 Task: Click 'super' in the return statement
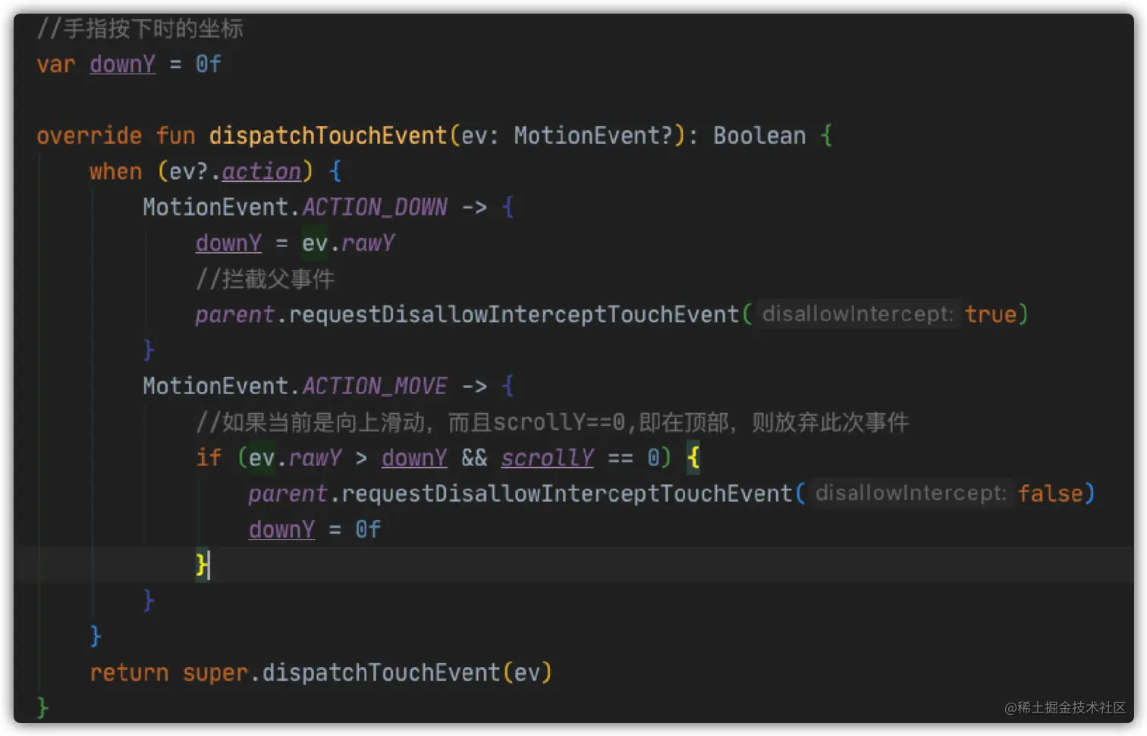tap(215, 672)
